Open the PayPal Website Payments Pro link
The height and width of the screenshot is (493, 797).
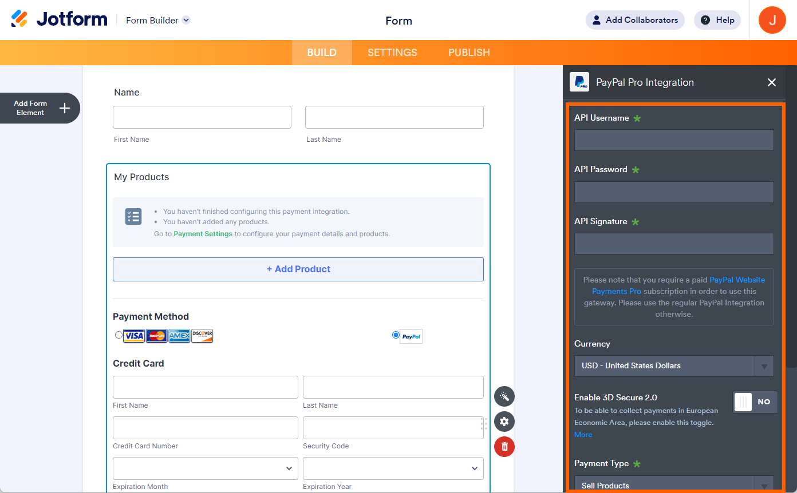(x=678, y=285)
